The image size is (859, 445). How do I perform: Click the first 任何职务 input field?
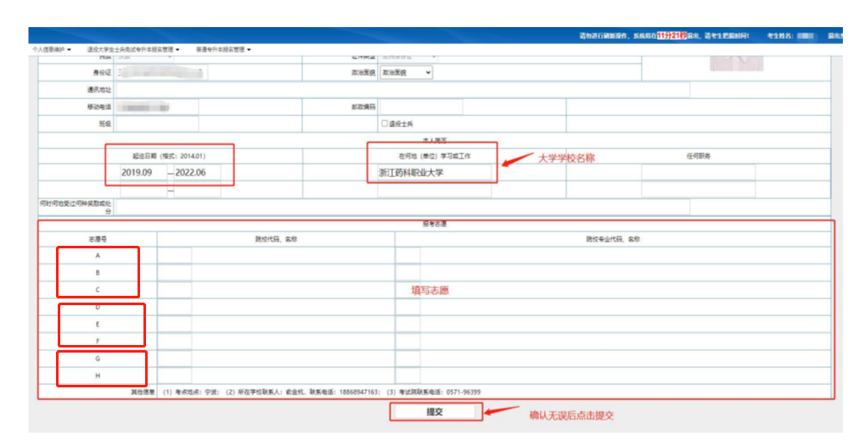pyautogui.click(x=698, y=173)
